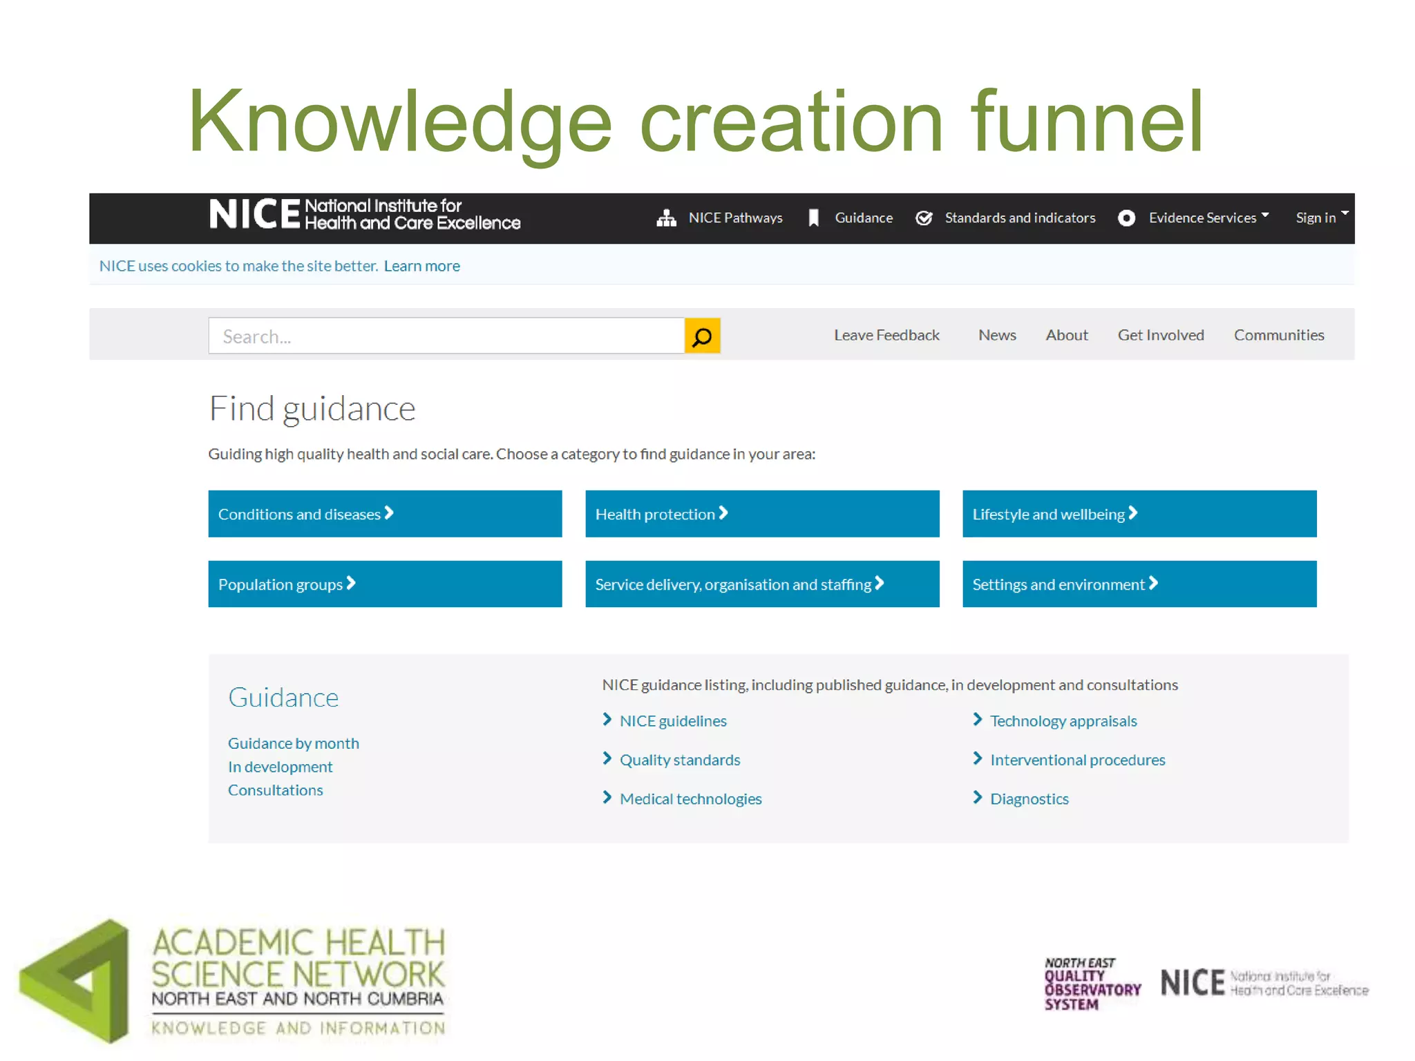Open NICE guidelines link

(673, 720)
